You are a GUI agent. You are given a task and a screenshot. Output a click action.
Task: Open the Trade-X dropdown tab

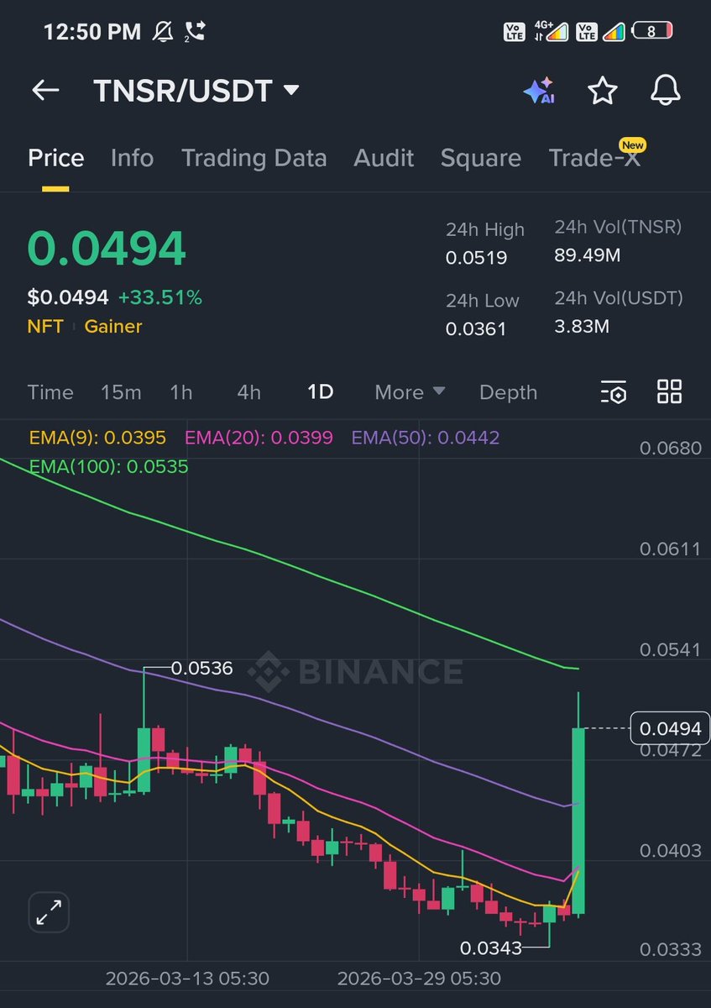(x=596, y=158)
